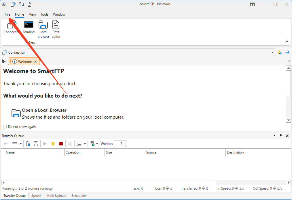Click the text editor icon in the title bar

[x=29, y=4]
